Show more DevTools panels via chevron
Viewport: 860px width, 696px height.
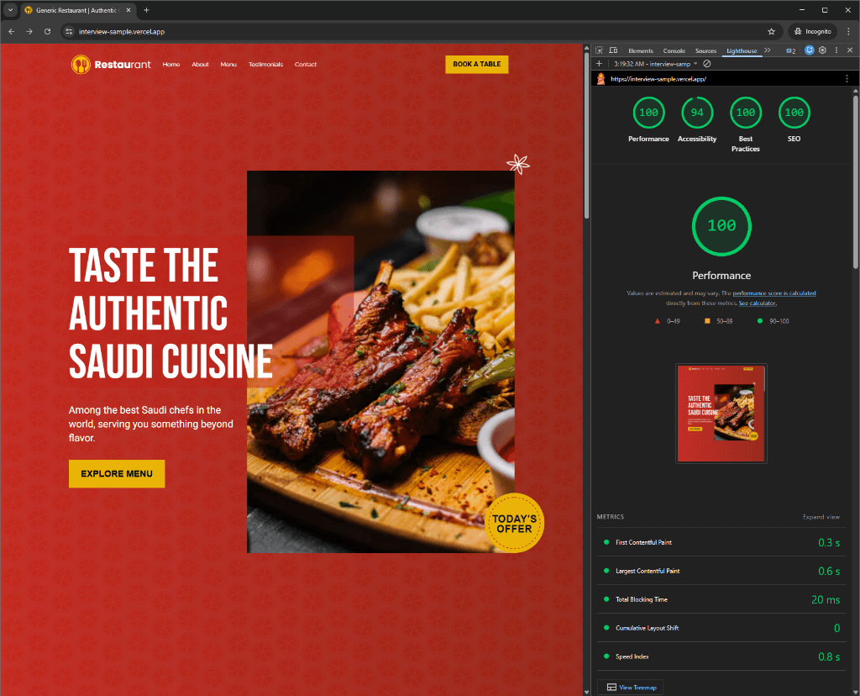pyautogui.click(x=767, y=50)
